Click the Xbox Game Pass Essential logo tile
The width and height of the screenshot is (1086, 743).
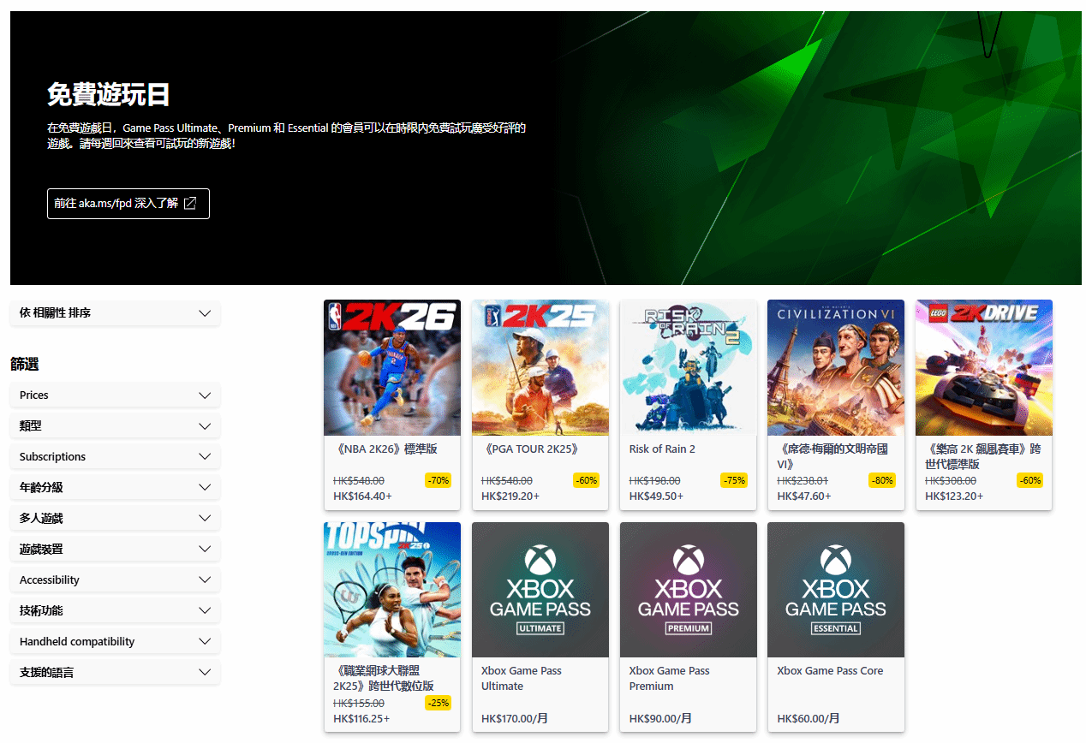[836, 590]
